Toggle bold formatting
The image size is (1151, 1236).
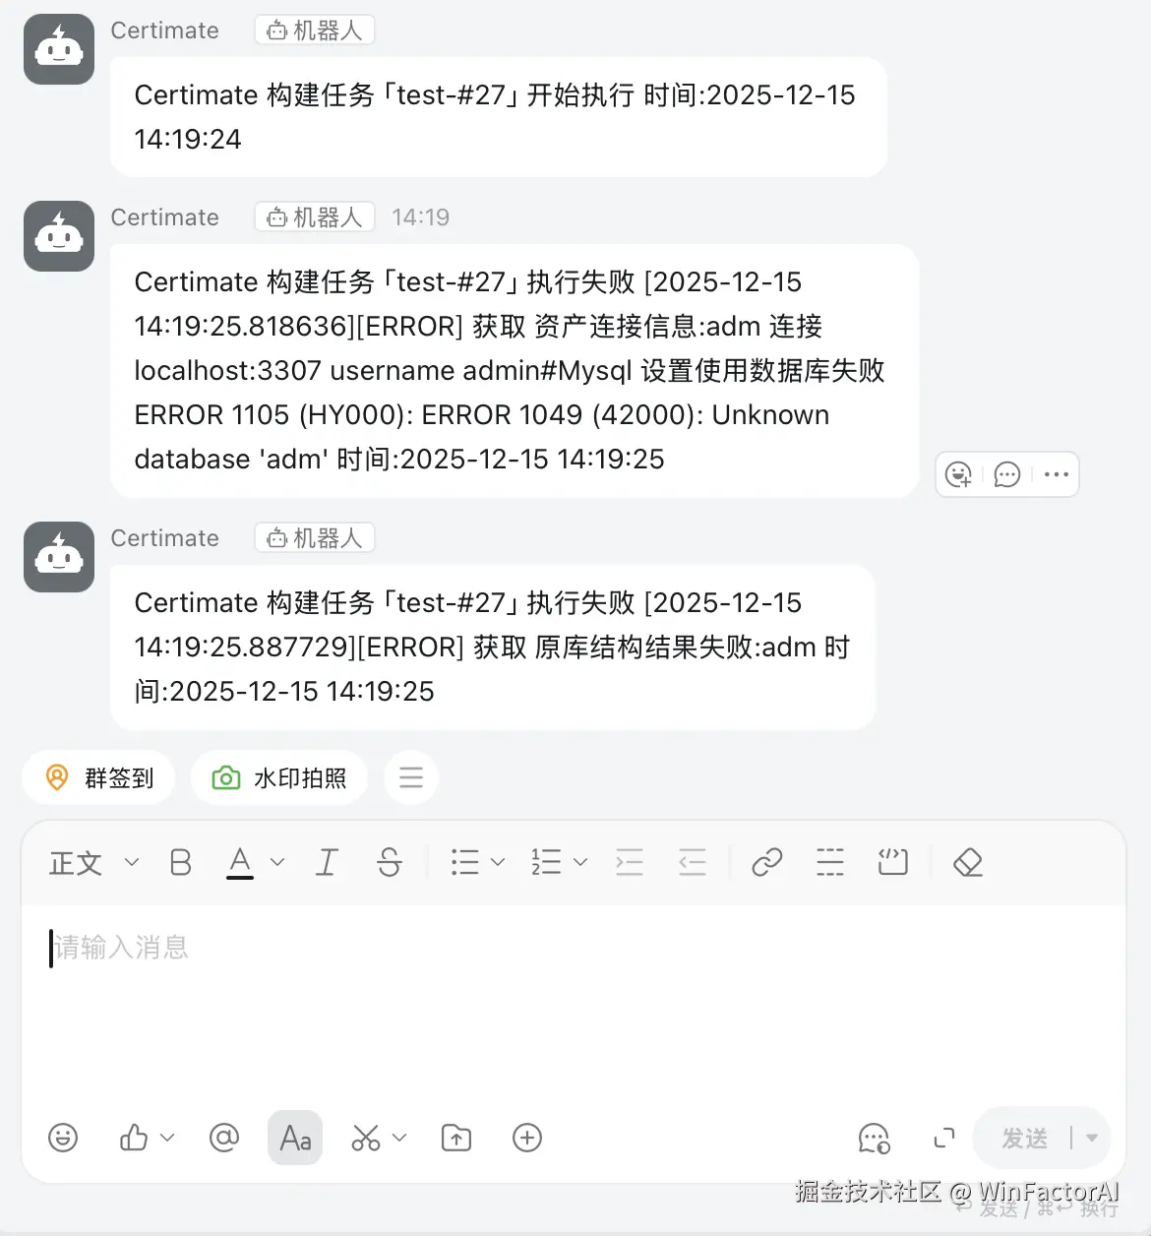180,862
